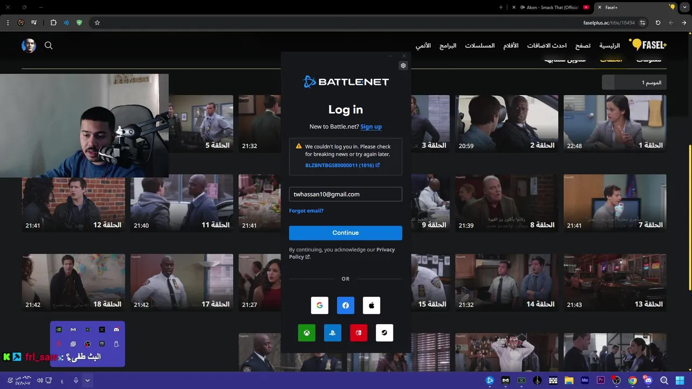
Task: Open الرئيسية menu item
Action: (609, 45)
